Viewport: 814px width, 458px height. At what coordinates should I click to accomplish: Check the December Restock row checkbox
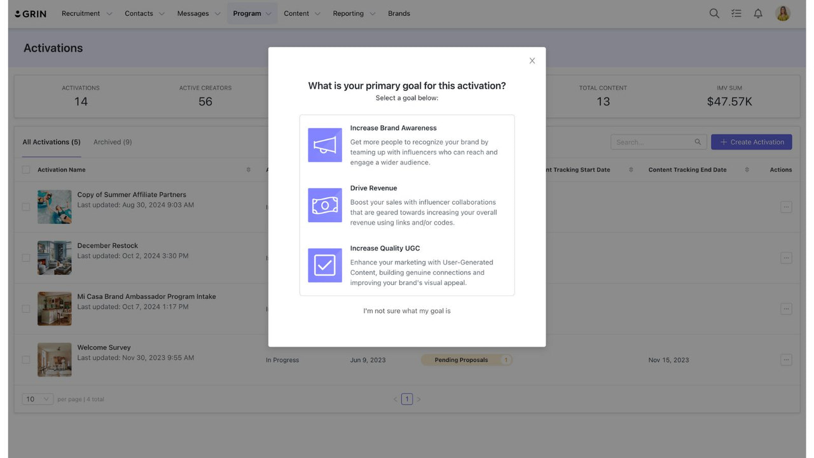tap(26, 258)
